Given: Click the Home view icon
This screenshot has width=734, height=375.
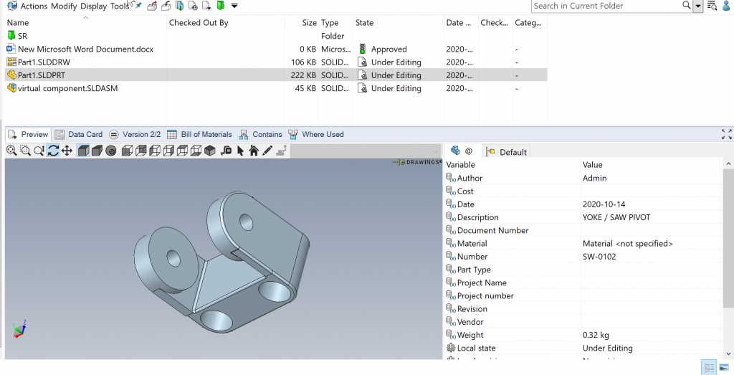Looking at the screenshot, I should click(254, 151).
